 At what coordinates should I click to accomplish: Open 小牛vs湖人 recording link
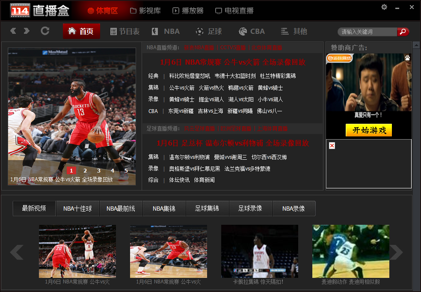pos(270,99)
